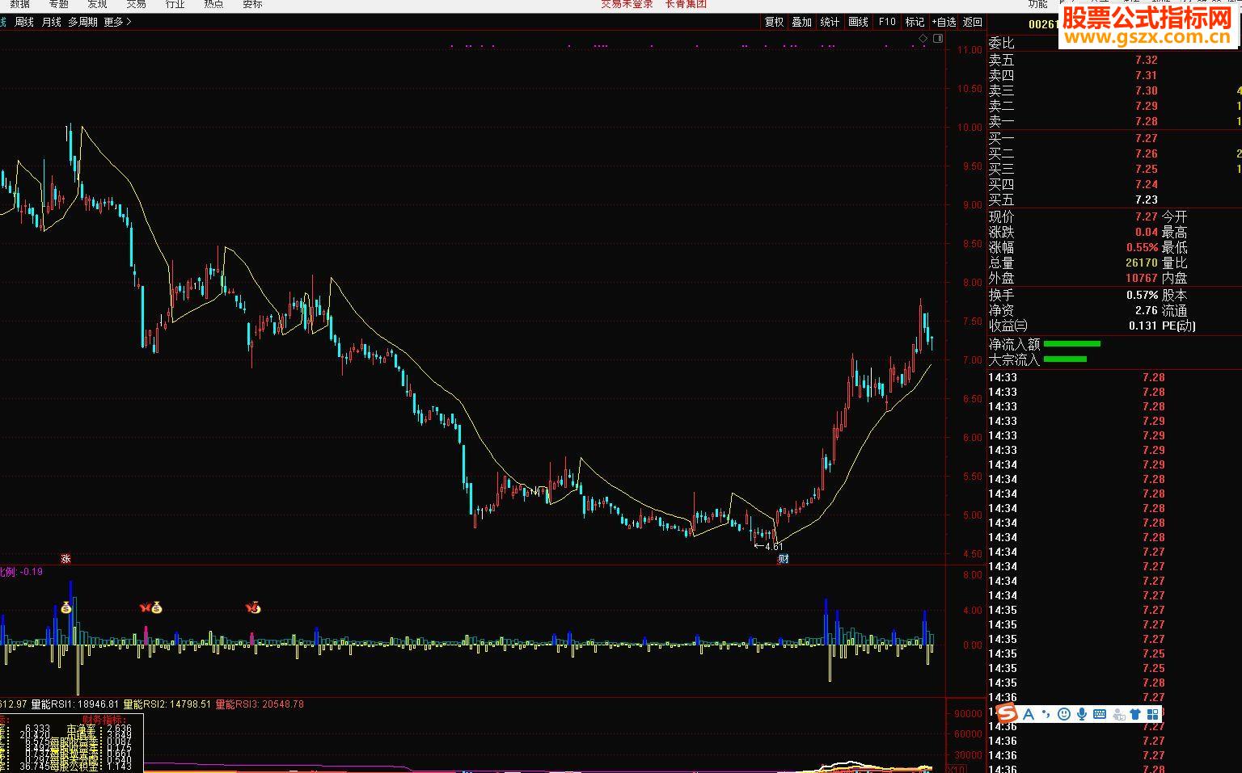The image size is (1242, 773).
Task: Click the red butterfly icon left of the second money bag
Action: [145, 607]
